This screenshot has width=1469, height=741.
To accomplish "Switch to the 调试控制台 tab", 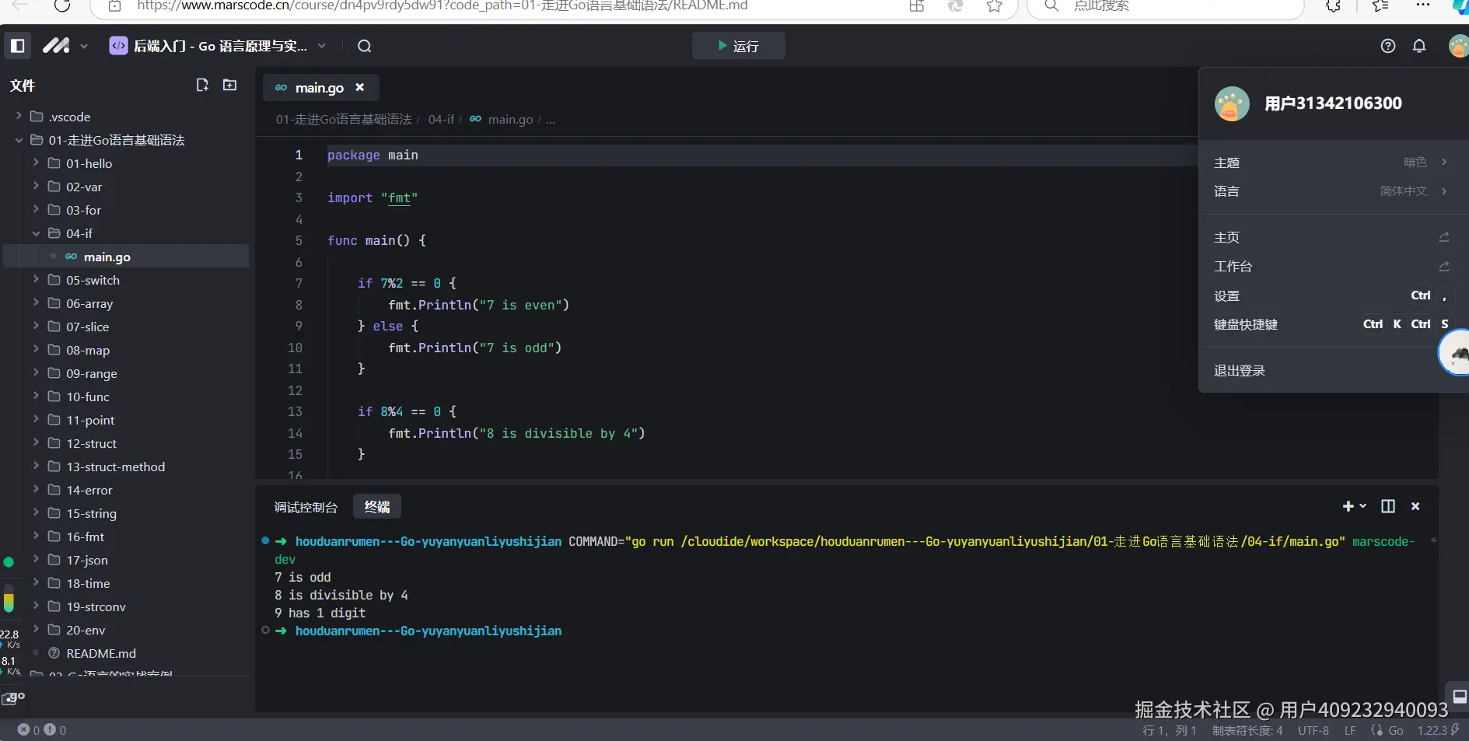I will [306, 507].
